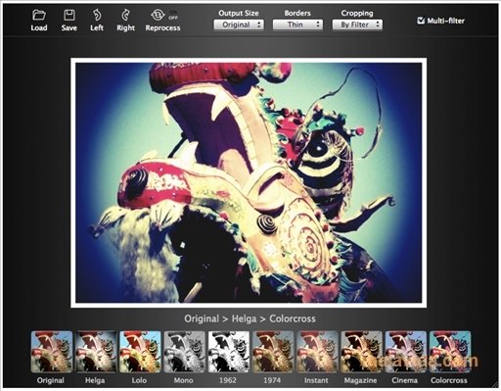This screenshot has height=391, width=501.
Task: Click the 'Cropping' label text
Action: pyautogui.click(x=357, y=13)
